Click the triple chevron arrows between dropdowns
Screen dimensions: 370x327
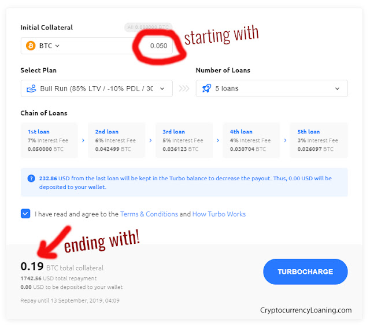[184, 88]
